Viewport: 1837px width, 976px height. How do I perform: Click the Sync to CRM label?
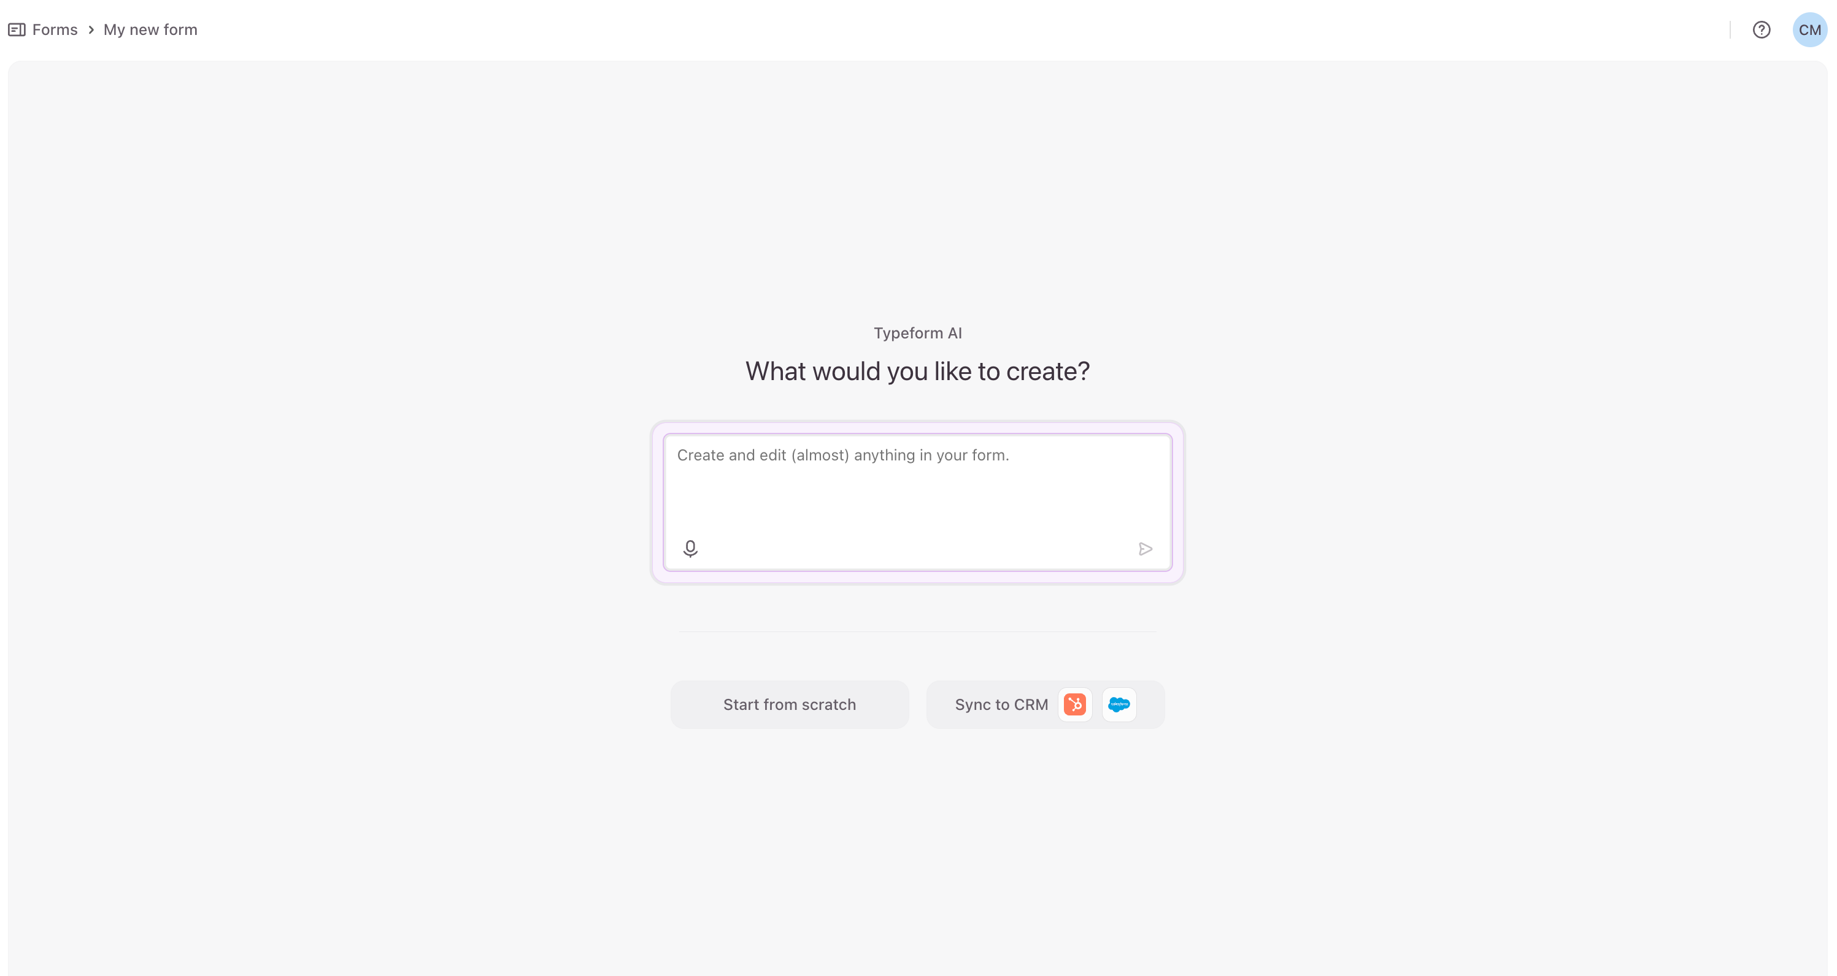point(1001,704)
